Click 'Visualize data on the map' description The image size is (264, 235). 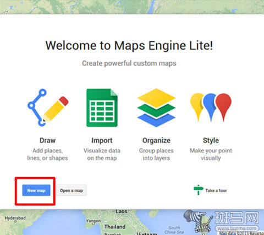(x=102, y=154)
